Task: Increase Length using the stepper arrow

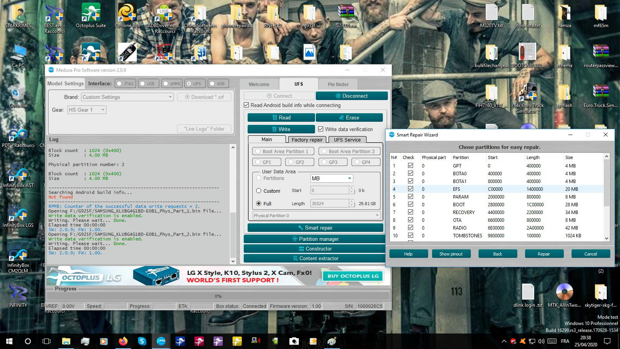Action: point(352,202)
